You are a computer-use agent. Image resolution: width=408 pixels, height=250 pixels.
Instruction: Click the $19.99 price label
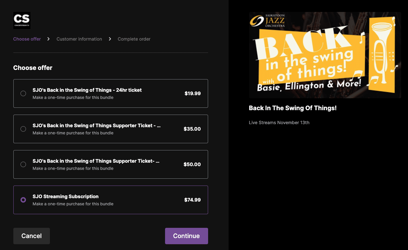click(x=192, y=93)
